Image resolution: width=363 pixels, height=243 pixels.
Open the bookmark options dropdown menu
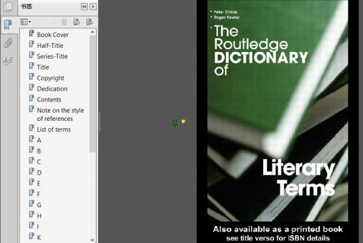coord(25,22)
